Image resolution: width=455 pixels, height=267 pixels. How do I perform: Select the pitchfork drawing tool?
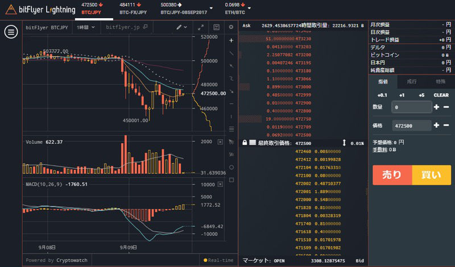(231, 154)
